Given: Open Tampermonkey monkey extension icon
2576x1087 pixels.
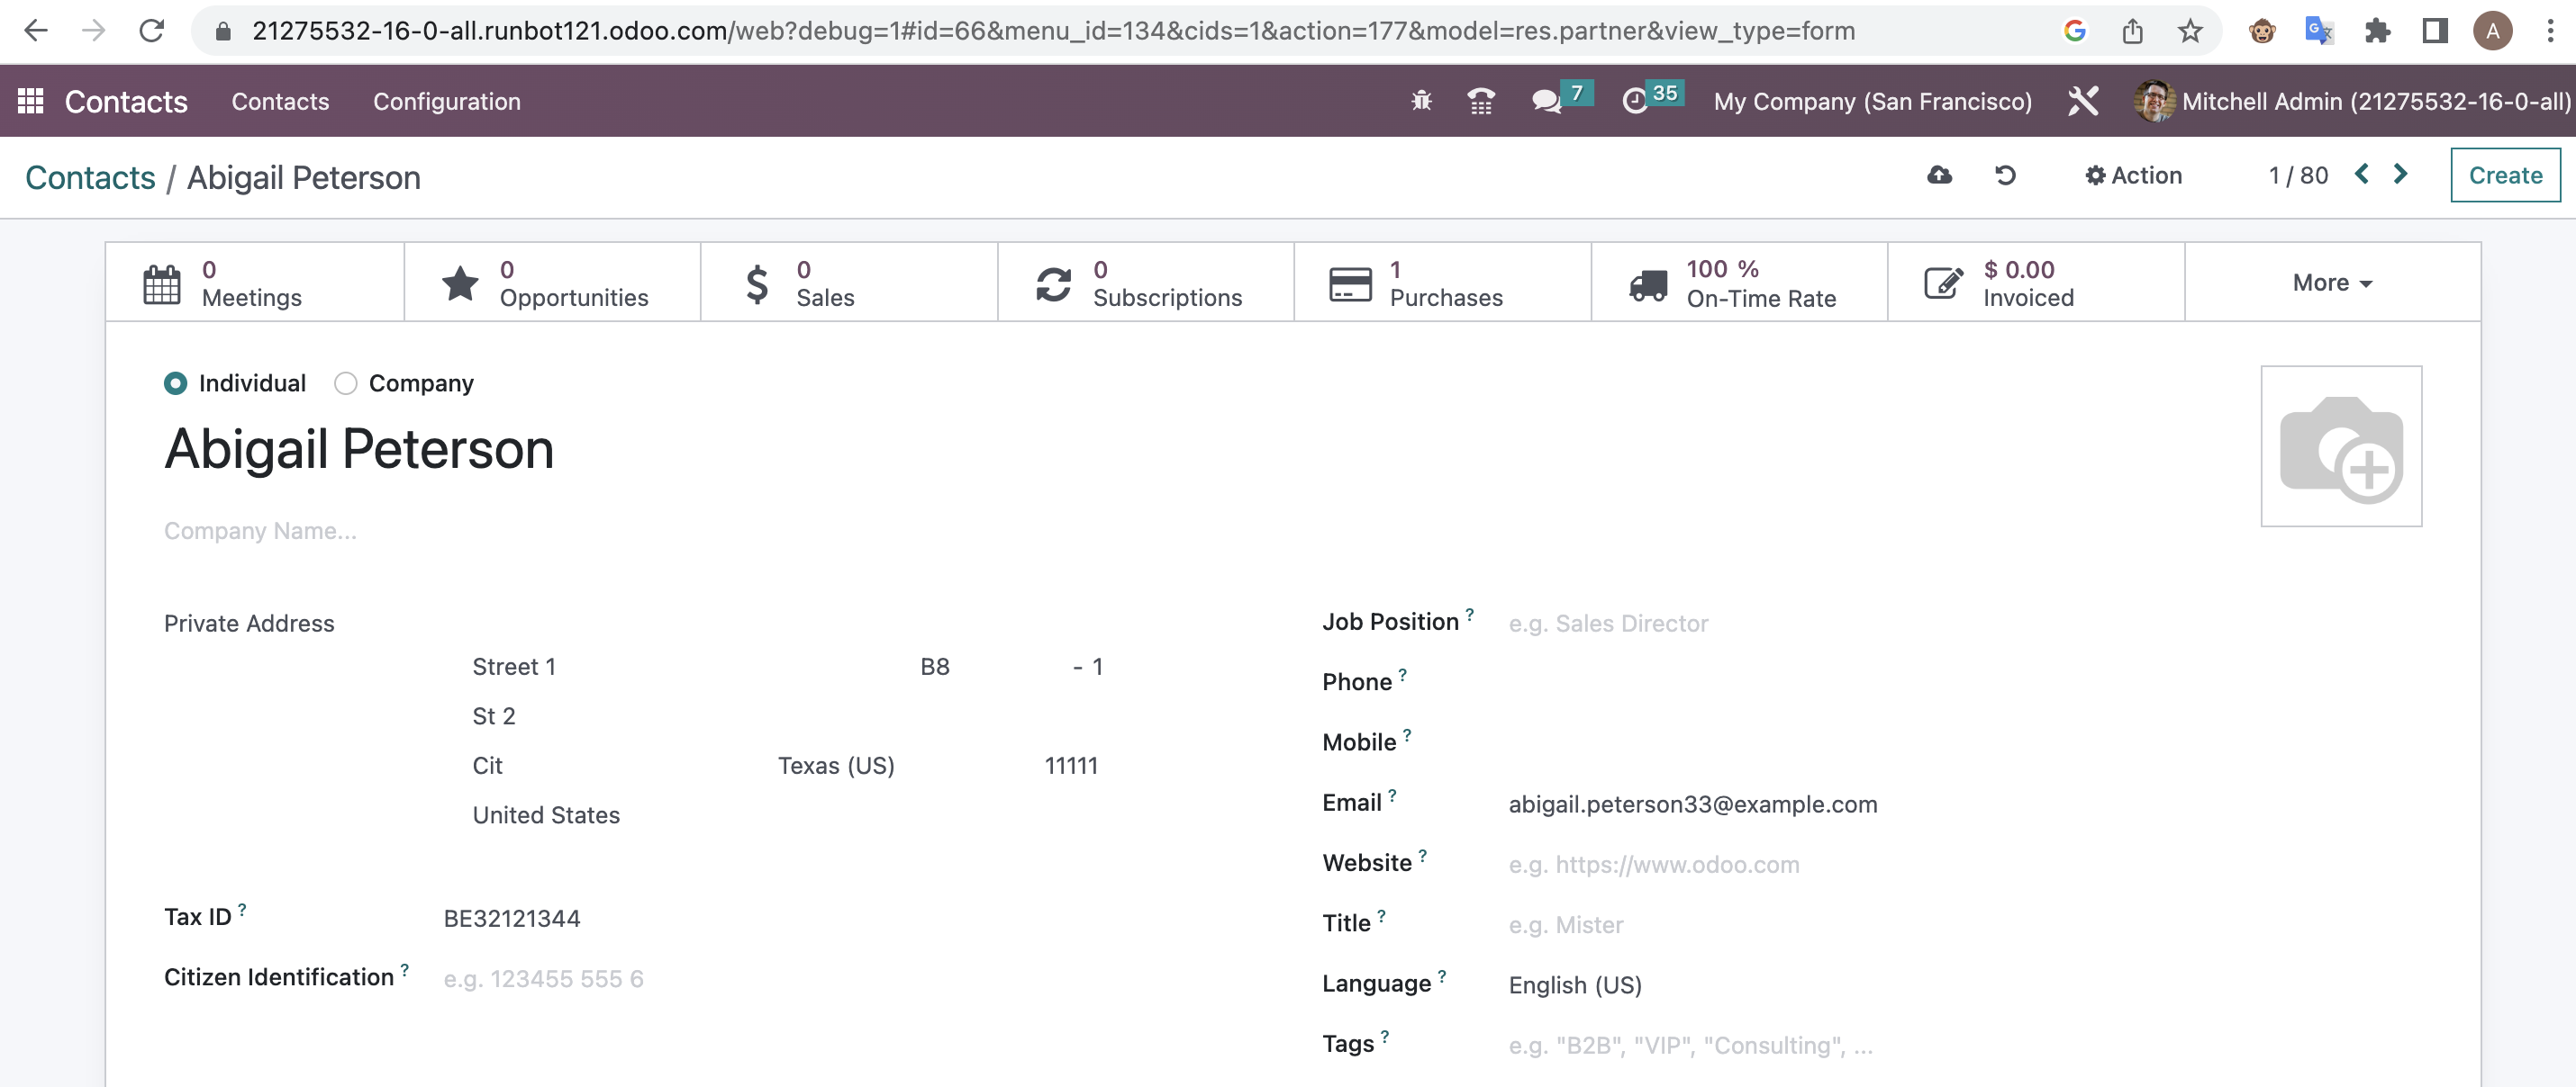Looking at the screenshot, I should pyautogui.click(x=2262, y=31).
